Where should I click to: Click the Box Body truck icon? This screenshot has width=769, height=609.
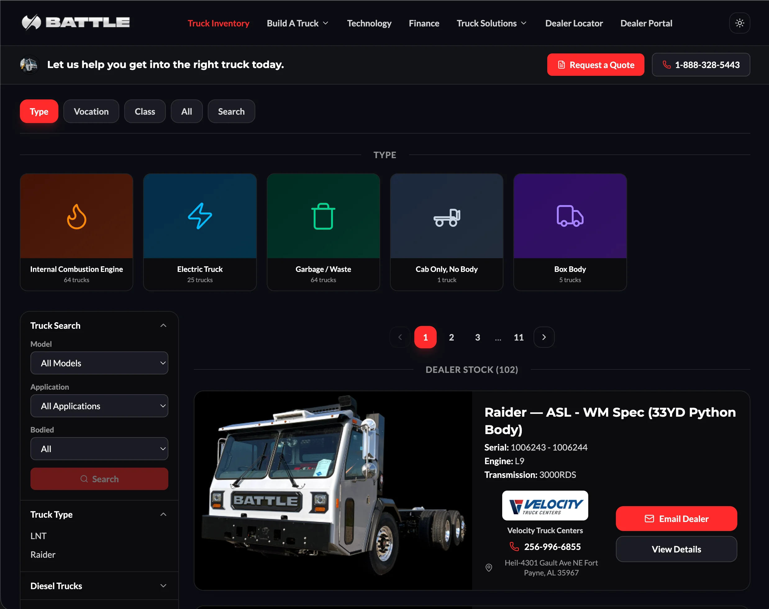[570, 217]
